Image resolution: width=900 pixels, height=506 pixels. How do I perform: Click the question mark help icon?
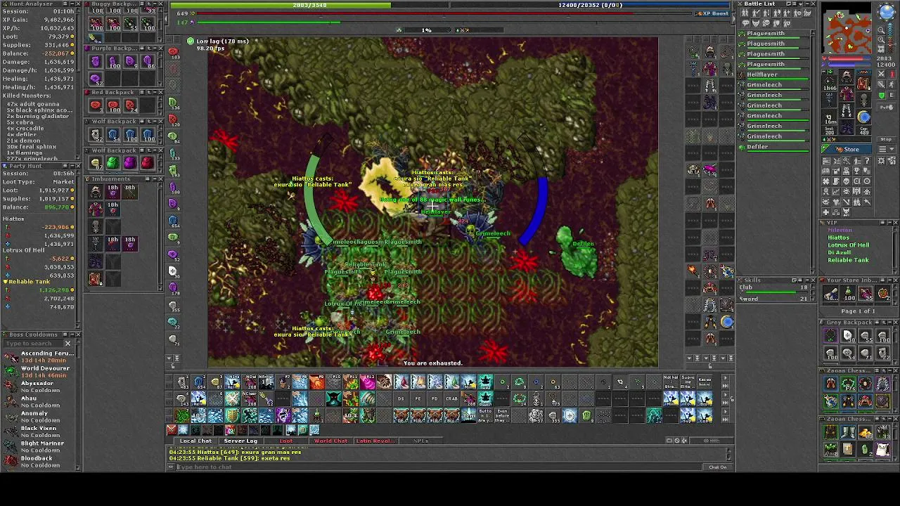tap(867, 161)
